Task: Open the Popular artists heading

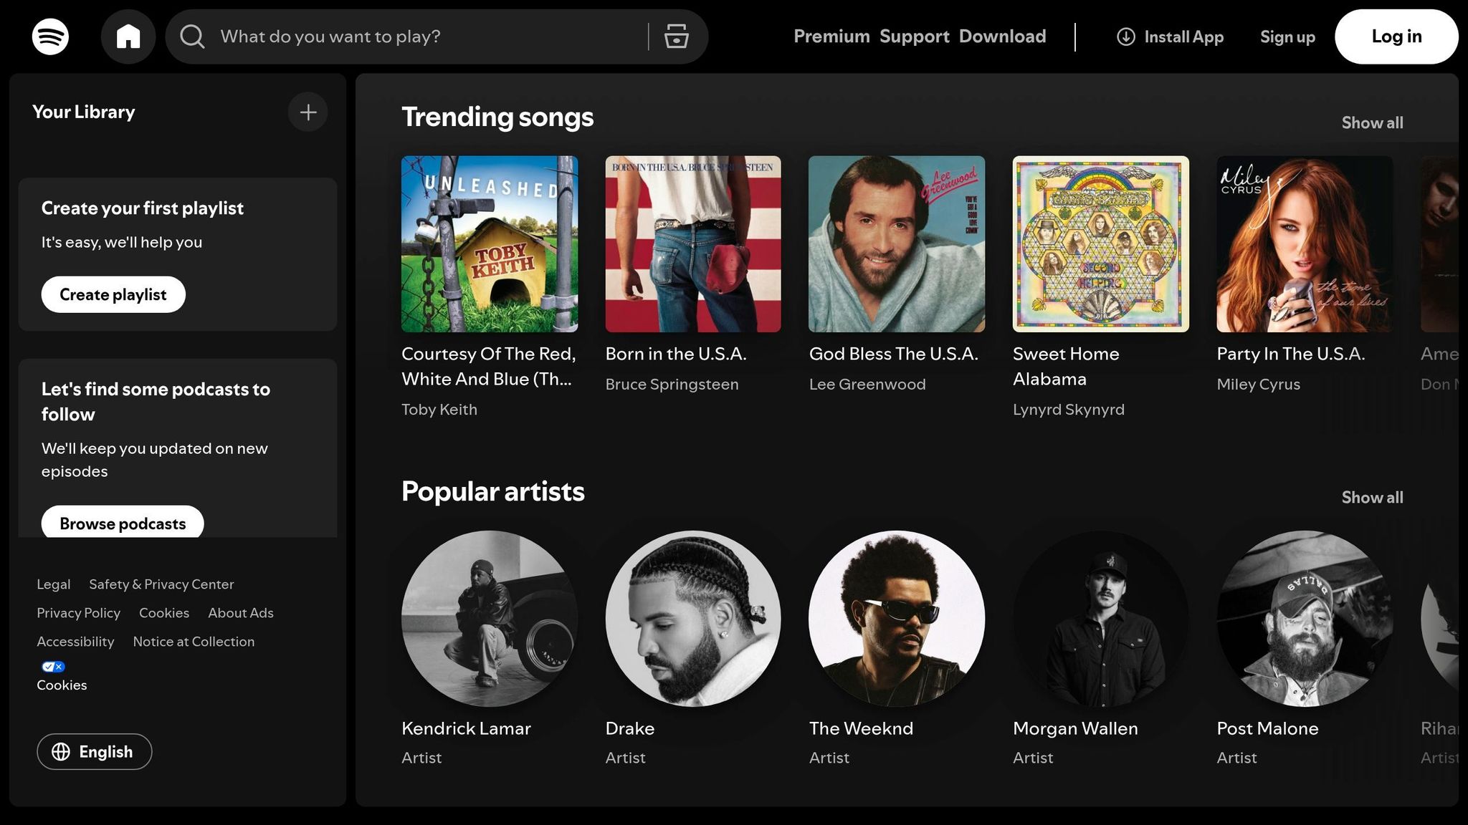Action: (493, 491)
